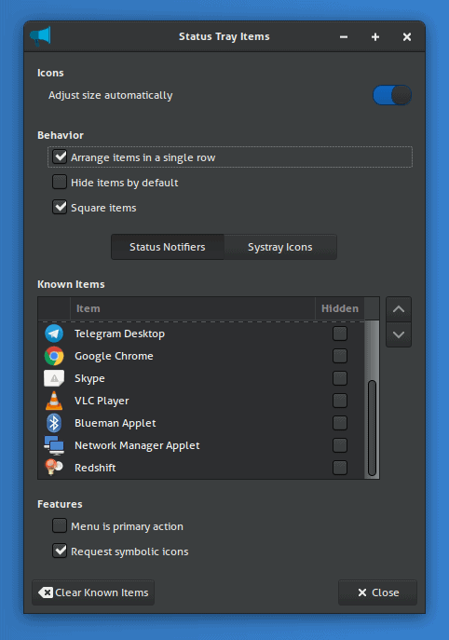This screenshot has height=640, width=449.
Task: Click the megaphone icon in title bar
Action: pos(40,36)
